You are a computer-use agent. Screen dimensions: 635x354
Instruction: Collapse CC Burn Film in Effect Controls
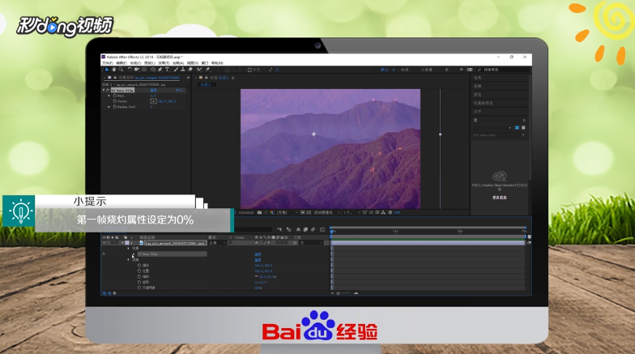click(104, 90)
